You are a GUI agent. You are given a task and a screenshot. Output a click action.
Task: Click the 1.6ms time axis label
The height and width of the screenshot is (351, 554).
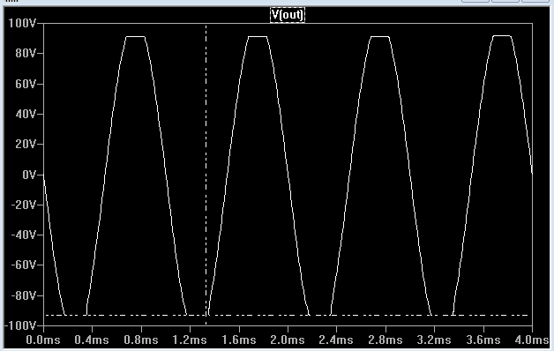239,340
